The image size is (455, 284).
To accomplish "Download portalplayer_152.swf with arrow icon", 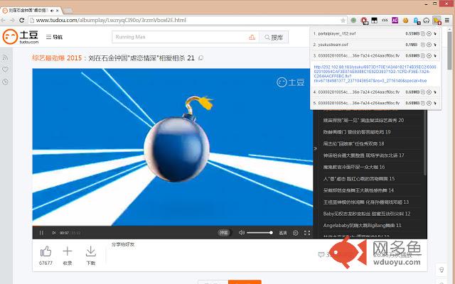I will tap(435, 33).
